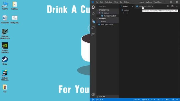Image resolution: width=180 pixels, height=101 pixels.
Task: Click the notifications bell in status bar
Action: pos(177,100)
